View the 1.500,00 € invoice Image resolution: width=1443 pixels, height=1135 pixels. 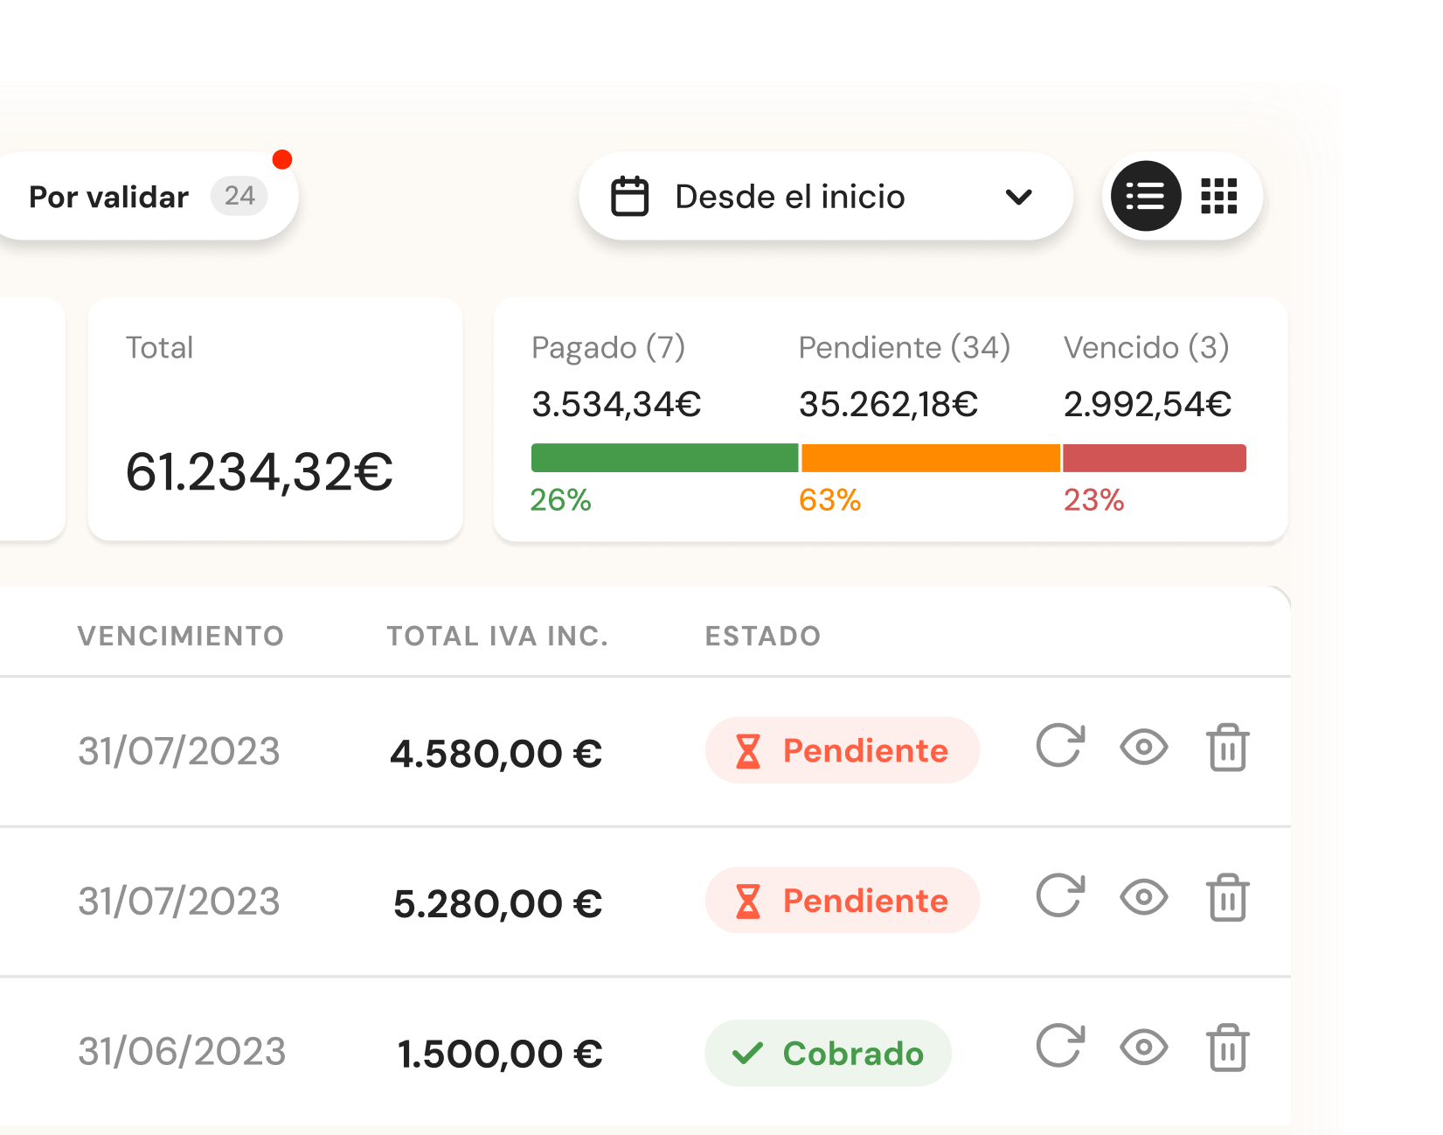click(x=1143, y=1047)
